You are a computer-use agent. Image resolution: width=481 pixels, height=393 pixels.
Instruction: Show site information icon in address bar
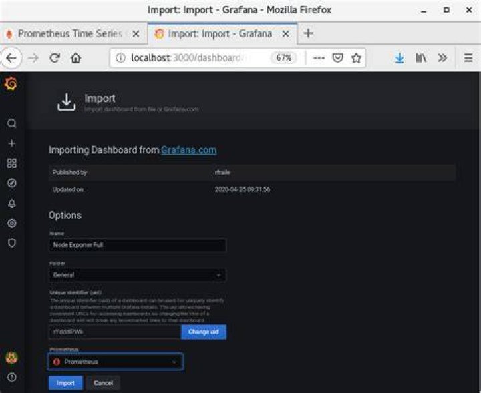point(120,57)
